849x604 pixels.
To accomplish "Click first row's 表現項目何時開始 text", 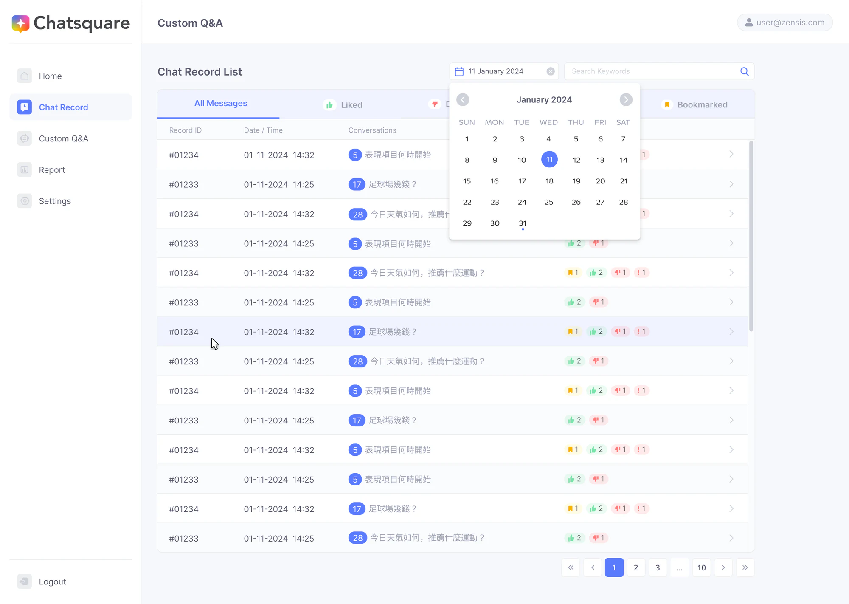I will coord(398,155).
